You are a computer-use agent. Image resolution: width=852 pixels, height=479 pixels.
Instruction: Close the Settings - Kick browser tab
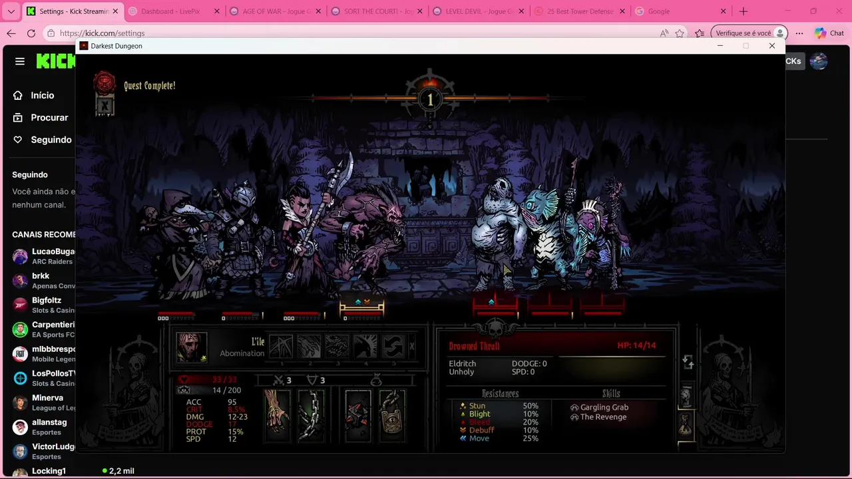(114, 11)
